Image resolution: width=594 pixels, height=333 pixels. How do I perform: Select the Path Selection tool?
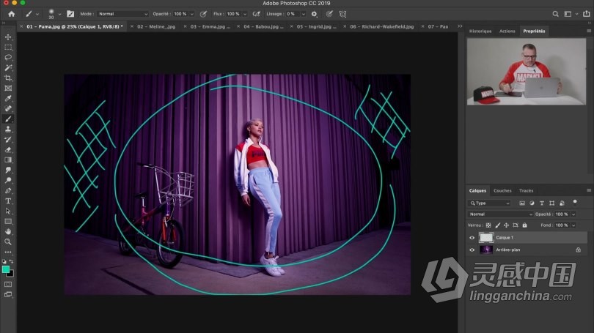pyautogui.click(x=8, y=211)
